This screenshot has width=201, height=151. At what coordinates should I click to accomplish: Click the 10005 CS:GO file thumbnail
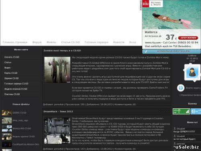coord(7,113)
